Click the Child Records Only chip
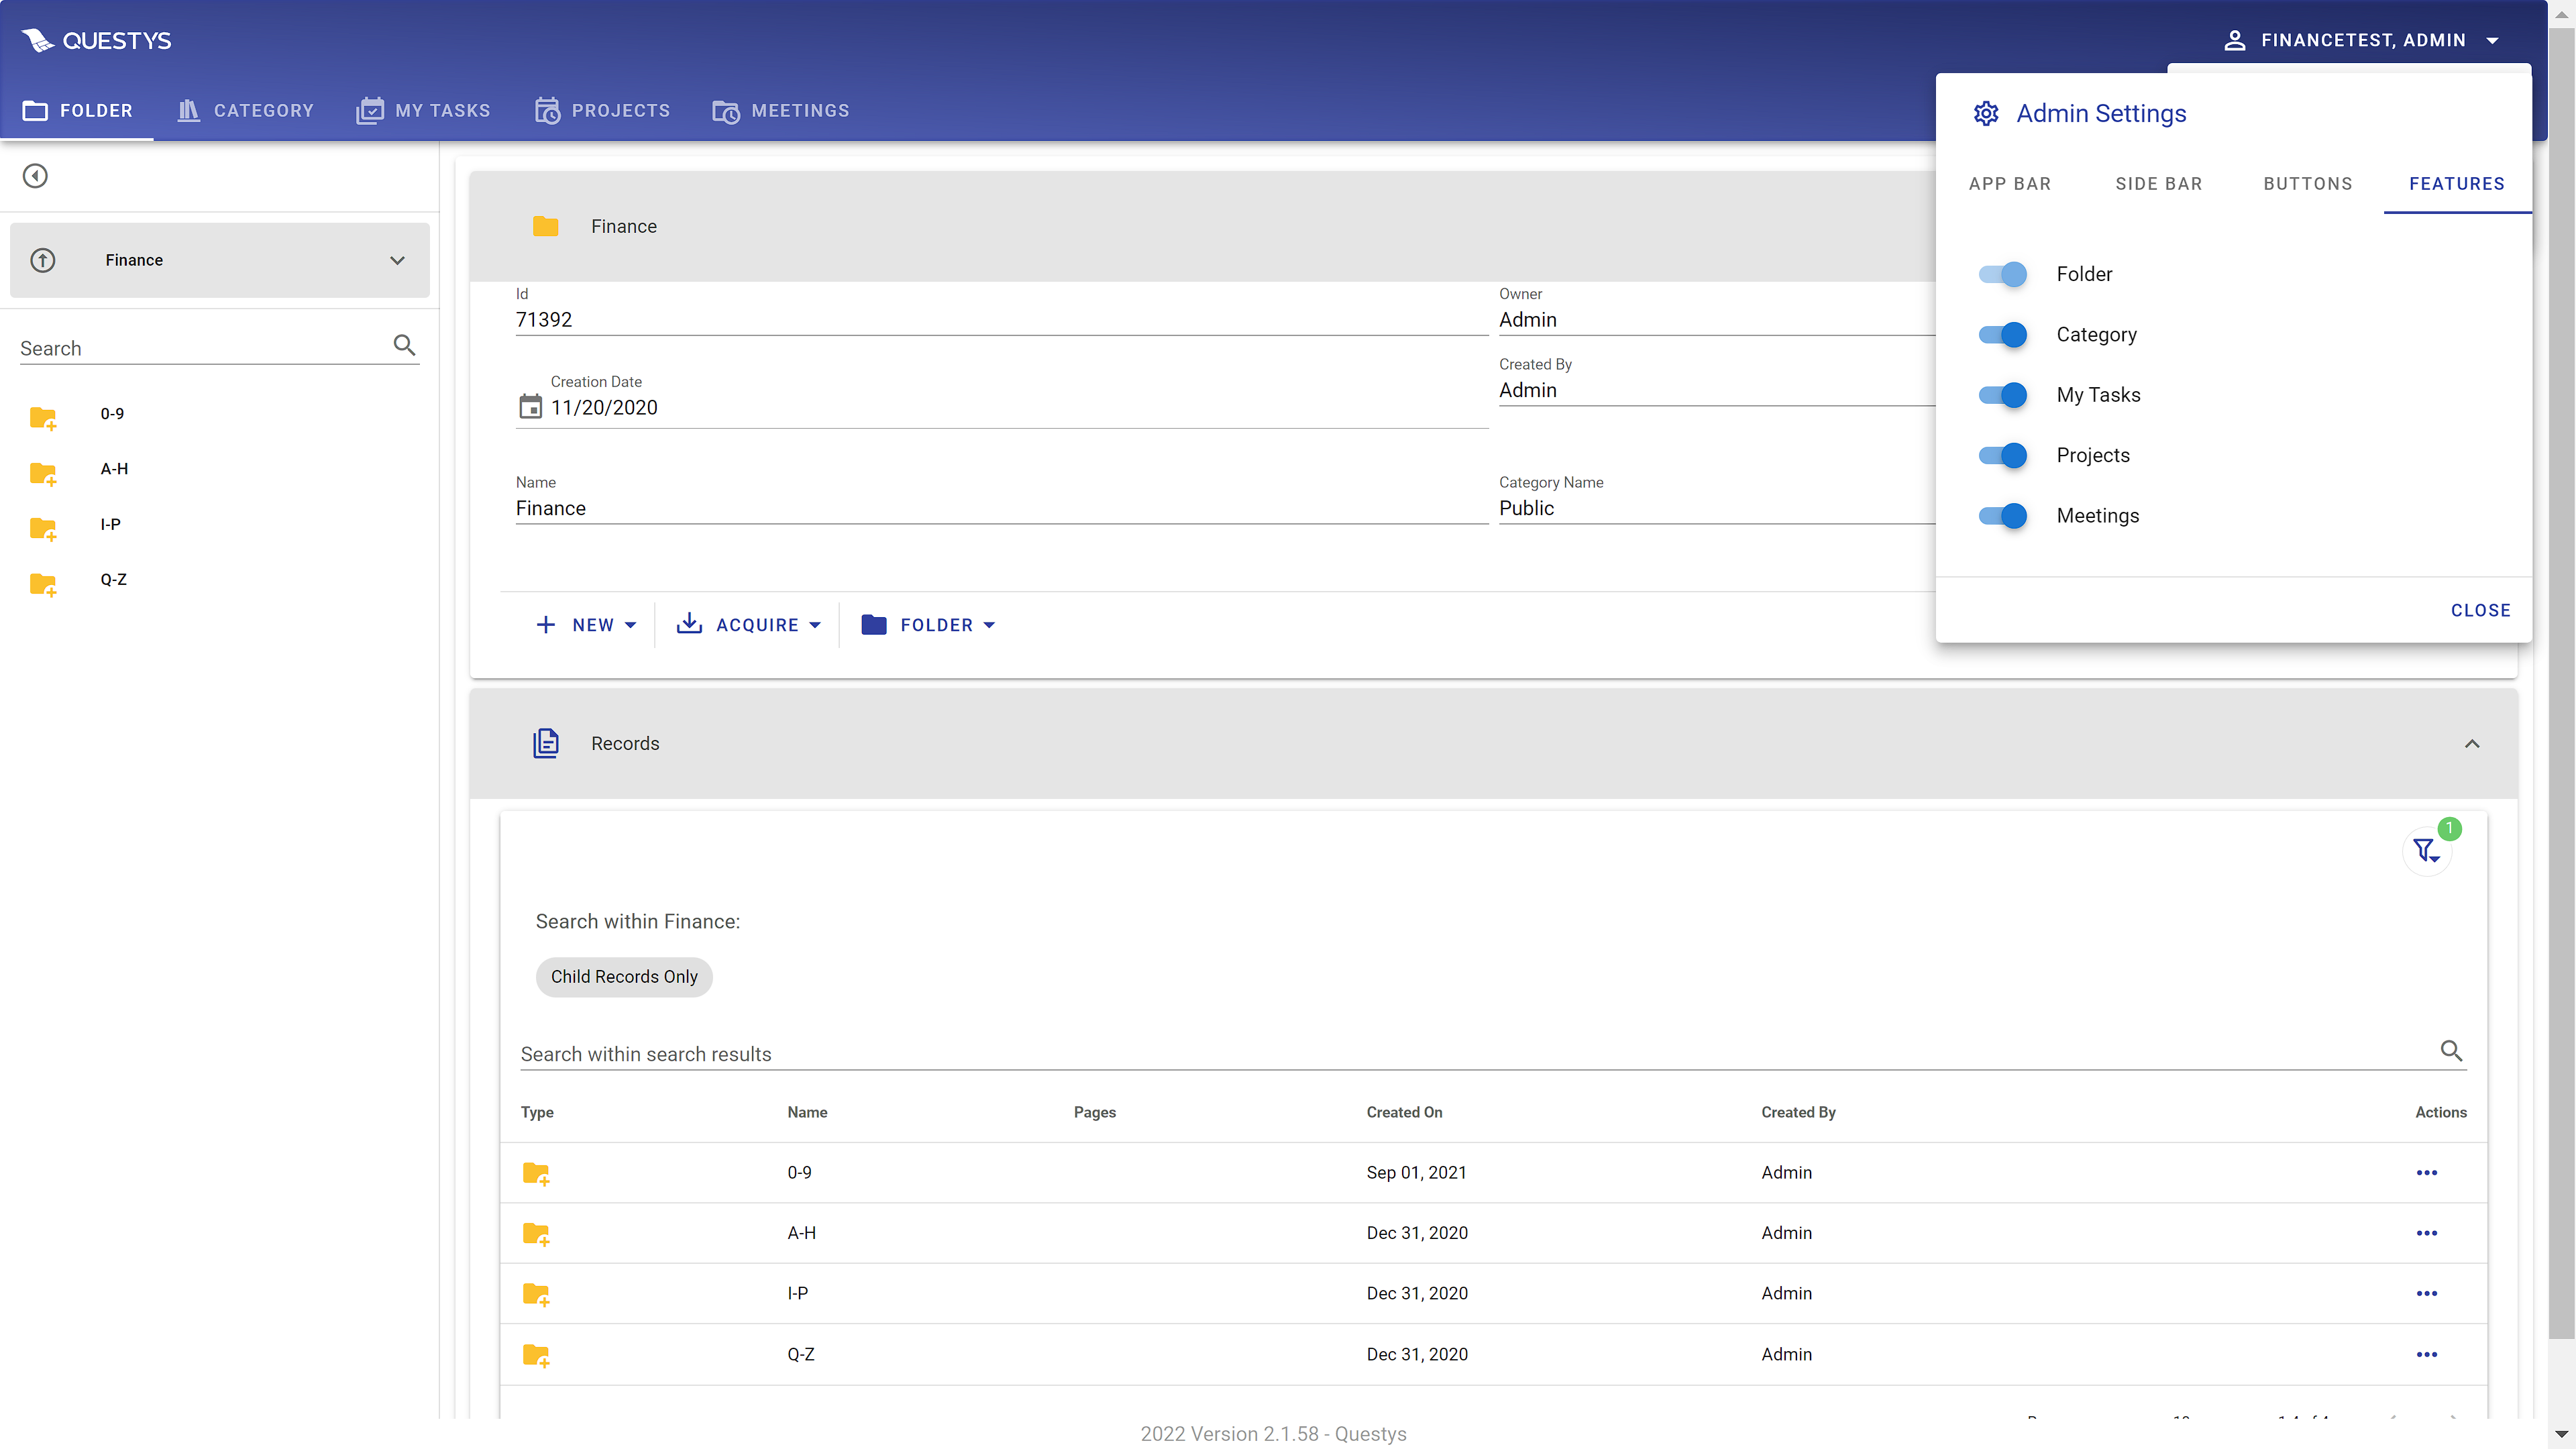Screen dimensions: 2576x1449 (x=624, y=977)
